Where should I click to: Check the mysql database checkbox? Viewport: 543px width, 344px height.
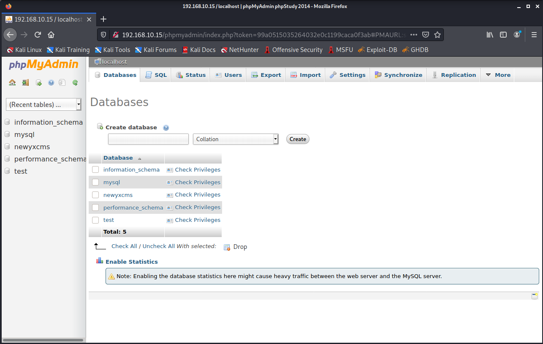click(95, 182)
